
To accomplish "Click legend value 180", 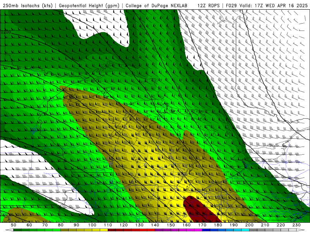I will [x=218, y=225].
